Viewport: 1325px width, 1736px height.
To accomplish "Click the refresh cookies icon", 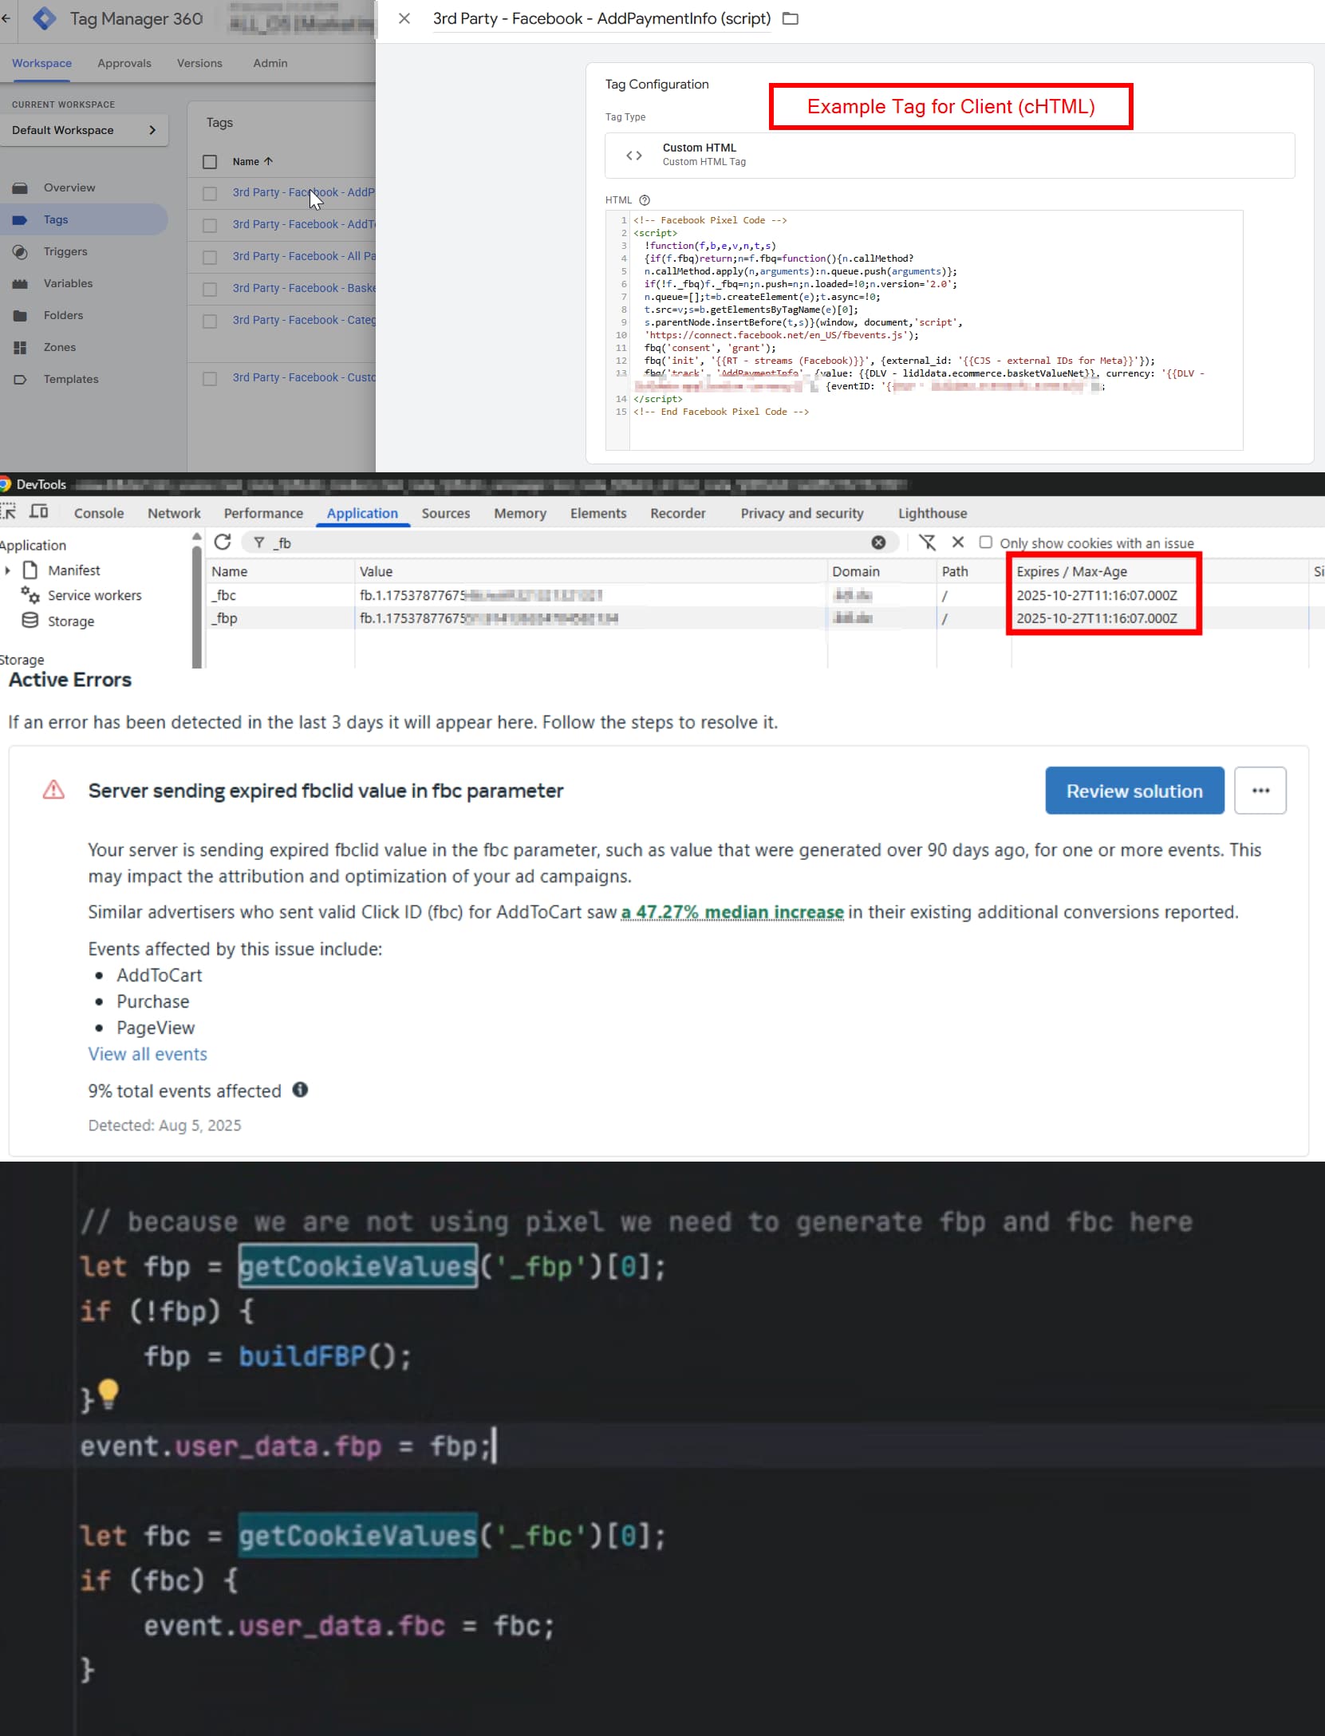I will pyautogui.click(x=223, y=542).
